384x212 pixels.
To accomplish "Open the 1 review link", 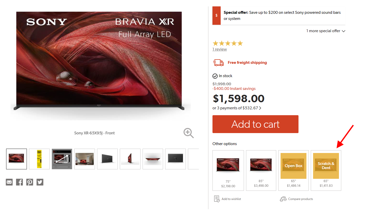I will point(220,49).
